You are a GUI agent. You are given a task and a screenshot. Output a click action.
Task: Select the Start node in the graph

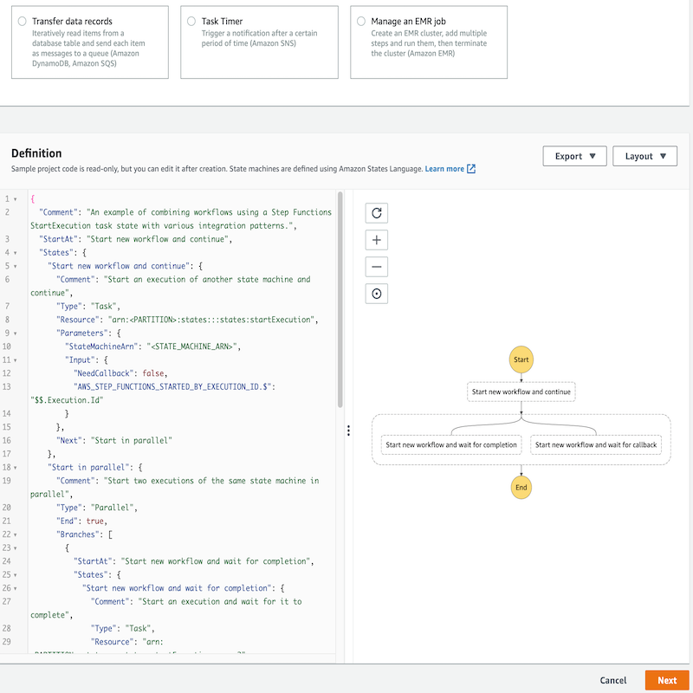[x=521, y=359]
